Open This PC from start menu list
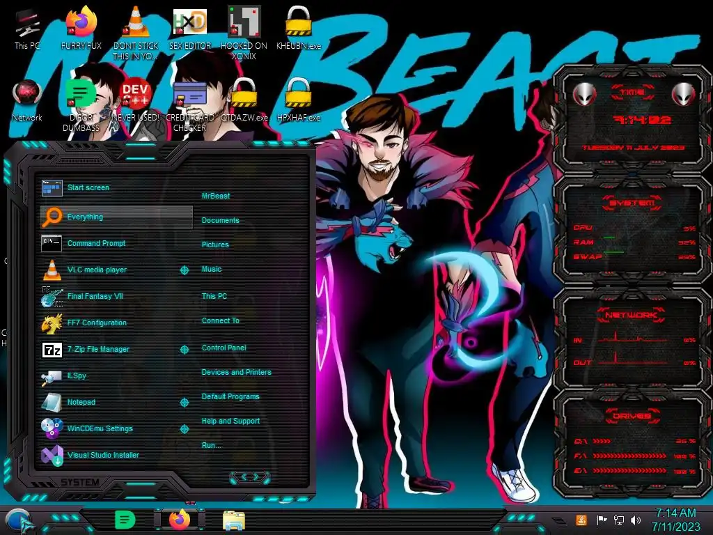 (x=214, y=296)
